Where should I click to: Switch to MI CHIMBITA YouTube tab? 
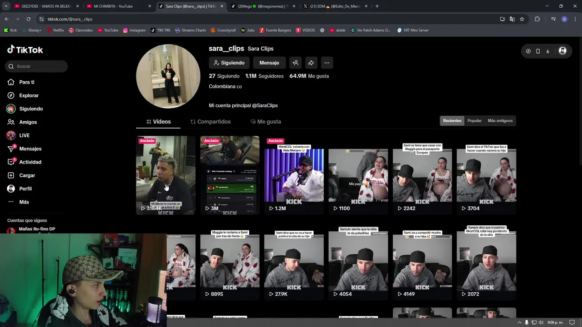[118, 6]
